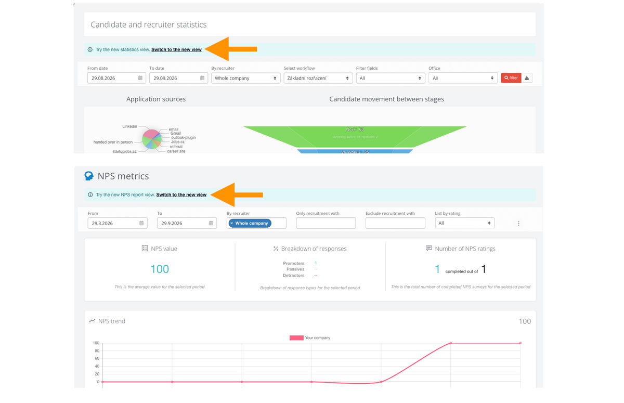Screen dimensions: 624x403
Task: Open the Select workflow dropdown
Action: click(x=318, y=78)
